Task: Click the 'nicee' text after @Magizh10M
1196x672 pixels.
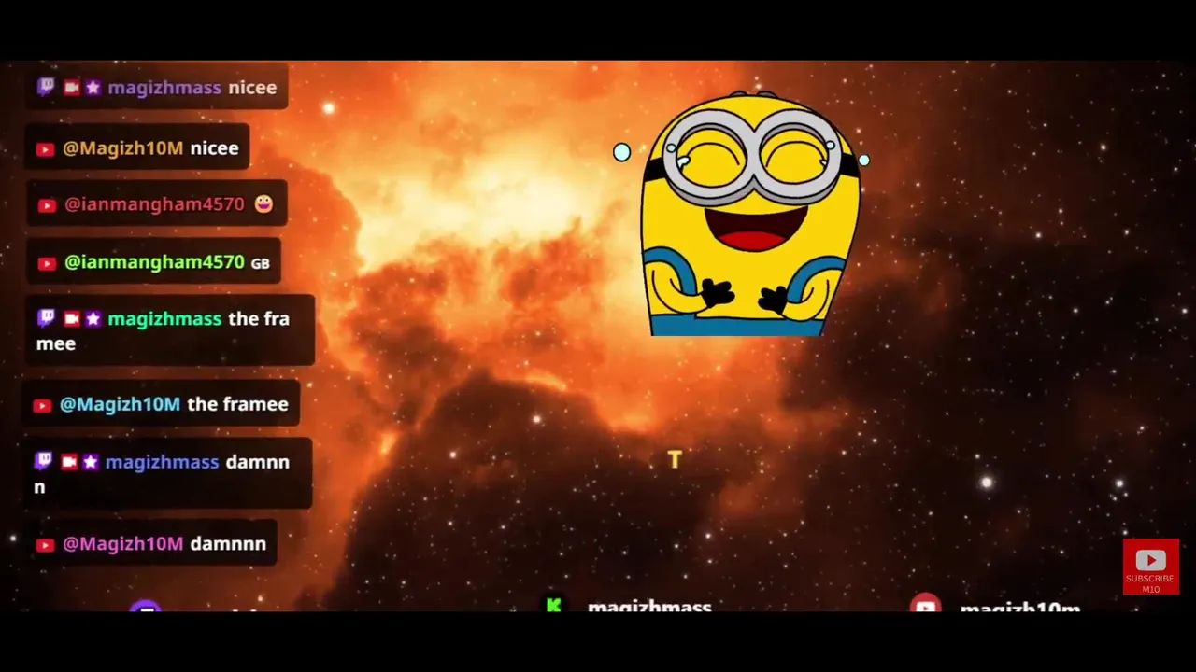Action: [x=214, y=148]
